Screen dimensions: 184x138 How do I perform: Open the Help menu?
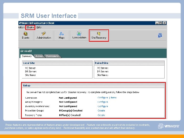click(x=39, y=27)
